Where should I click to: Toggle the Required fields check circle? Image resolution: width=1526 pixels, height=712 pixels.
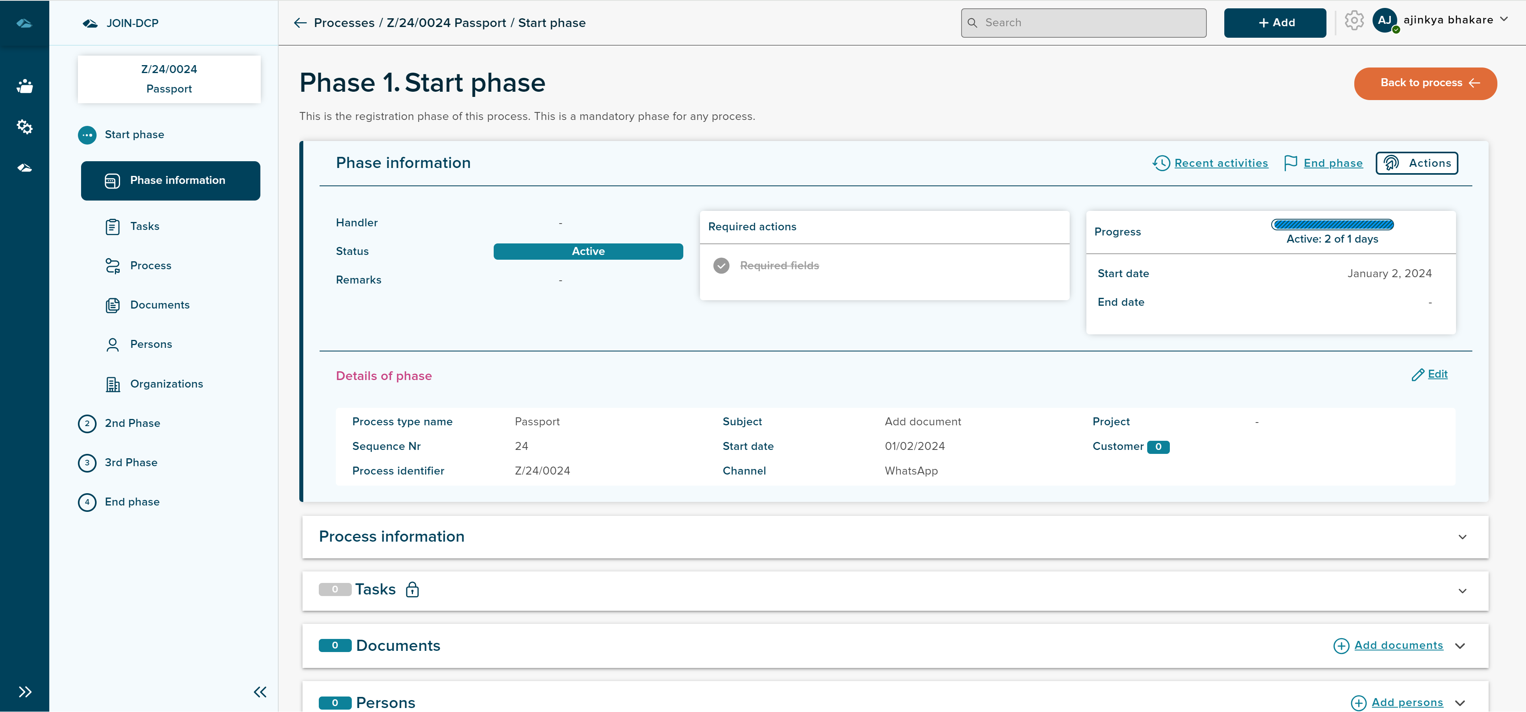[x=721, y=266]
